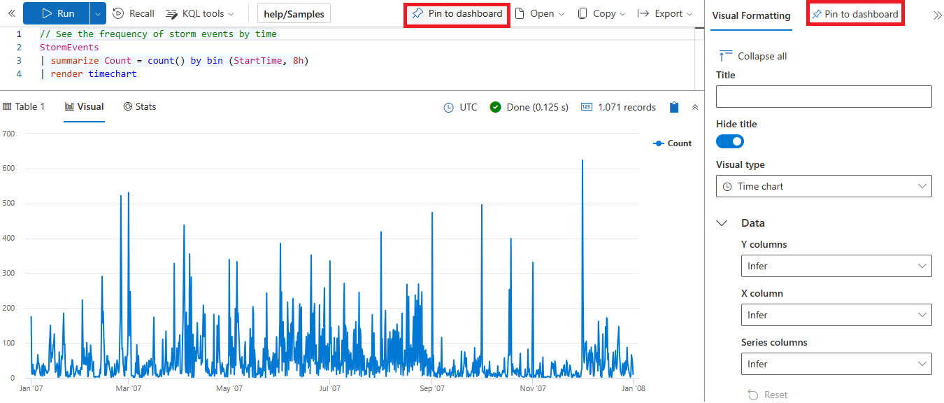Open the Open dropdown menu
This screenshot has height=403, width=944.
click(539, 13)
